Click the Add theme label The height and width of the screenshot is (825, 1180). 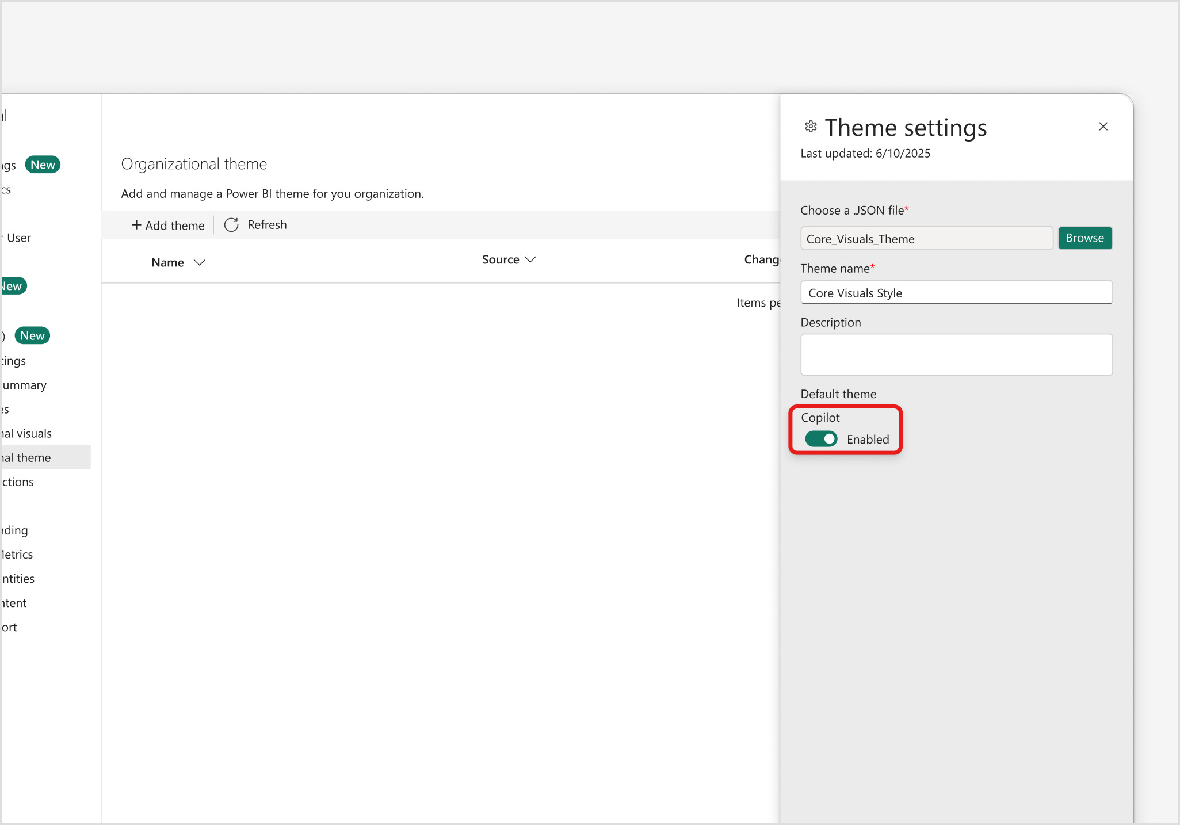click(x=175, y=226)
